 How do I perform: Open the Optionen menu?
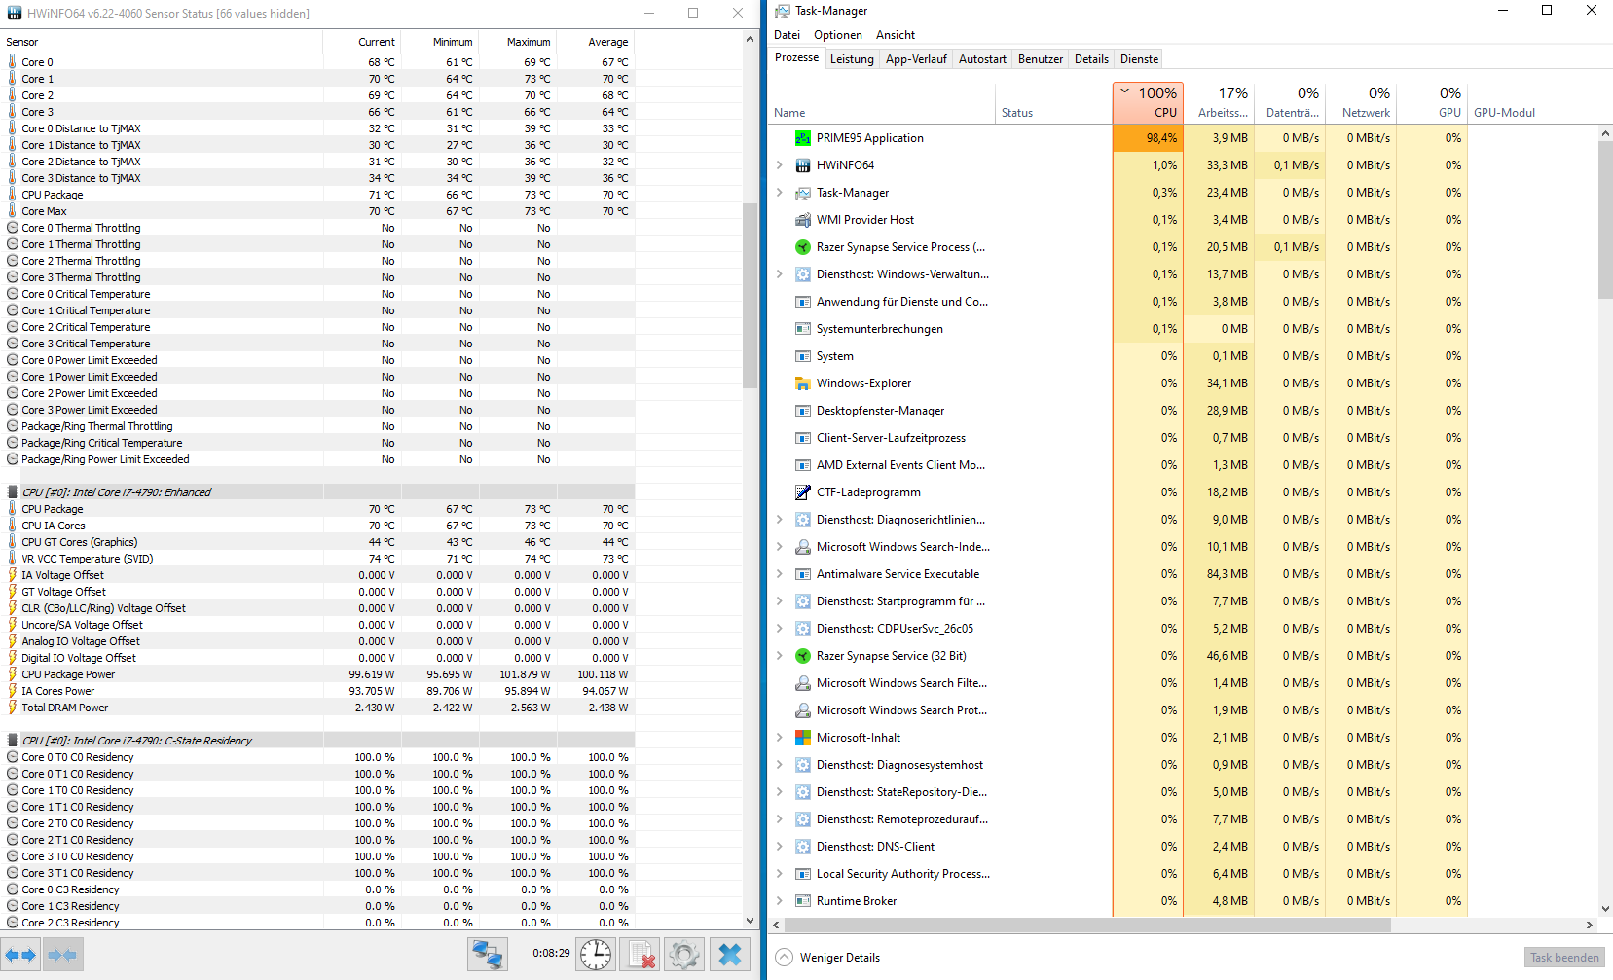pyautogui.click(x=838, y=35)
